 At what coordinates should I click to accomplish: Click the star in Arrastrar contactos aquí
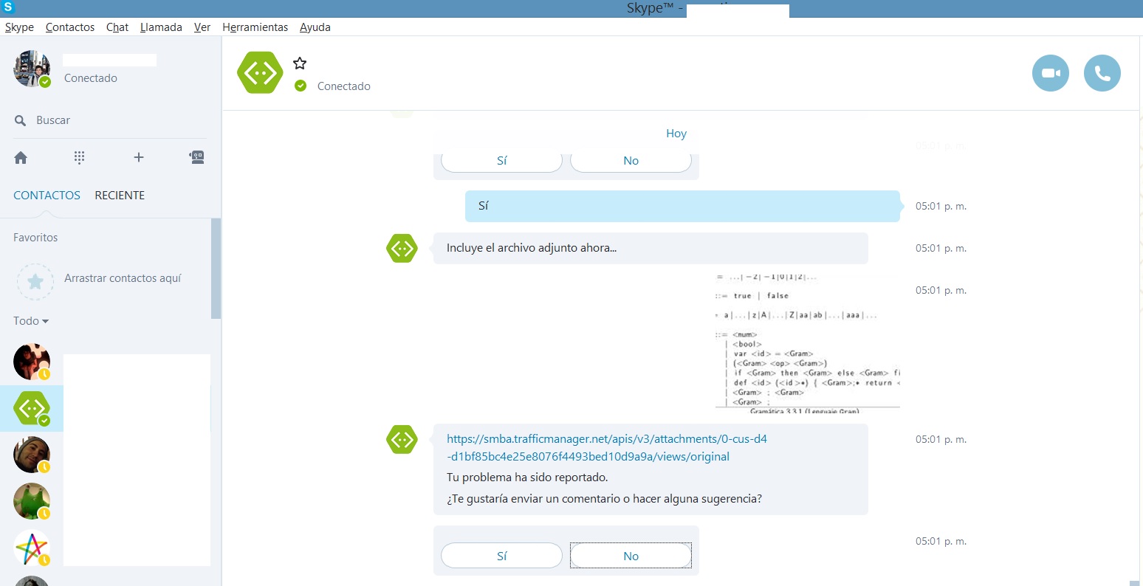pyautogui.click(x=35, y=281)
